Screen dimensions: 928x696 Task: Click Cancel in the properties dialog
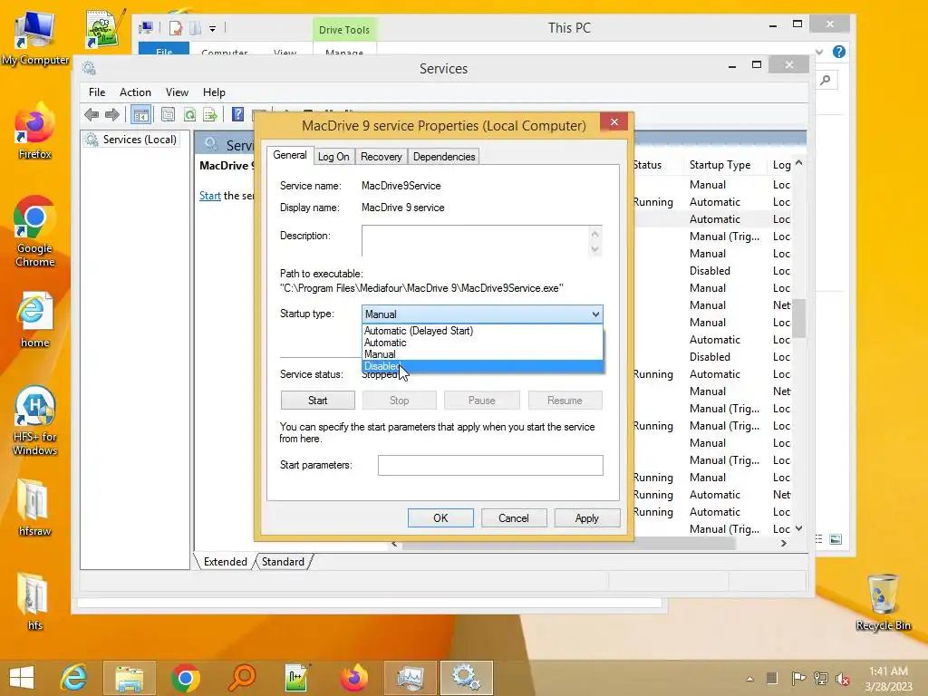coord(514,517)
